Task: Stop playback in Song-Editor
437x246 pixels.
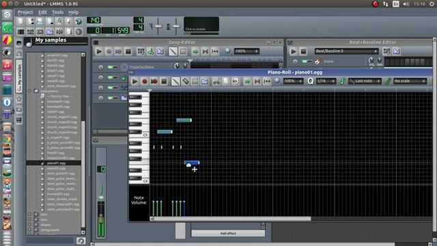Action: (128, 51)
